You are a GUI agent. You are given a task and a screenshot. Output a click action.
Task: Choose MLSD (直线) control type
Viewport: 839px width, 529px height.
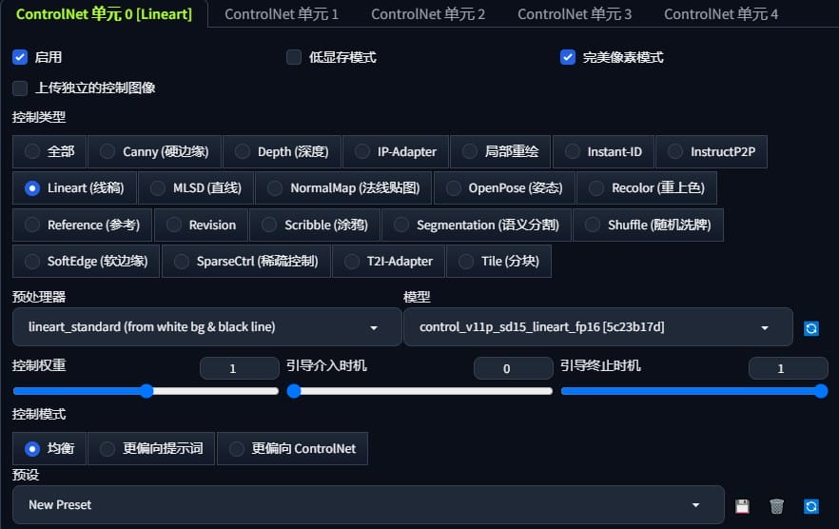[x=196, y=188]
